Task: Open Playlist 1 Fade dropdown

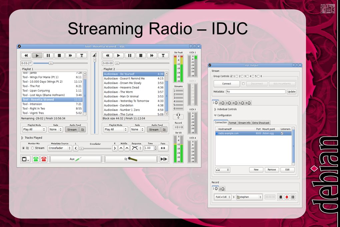Action: 56,130
